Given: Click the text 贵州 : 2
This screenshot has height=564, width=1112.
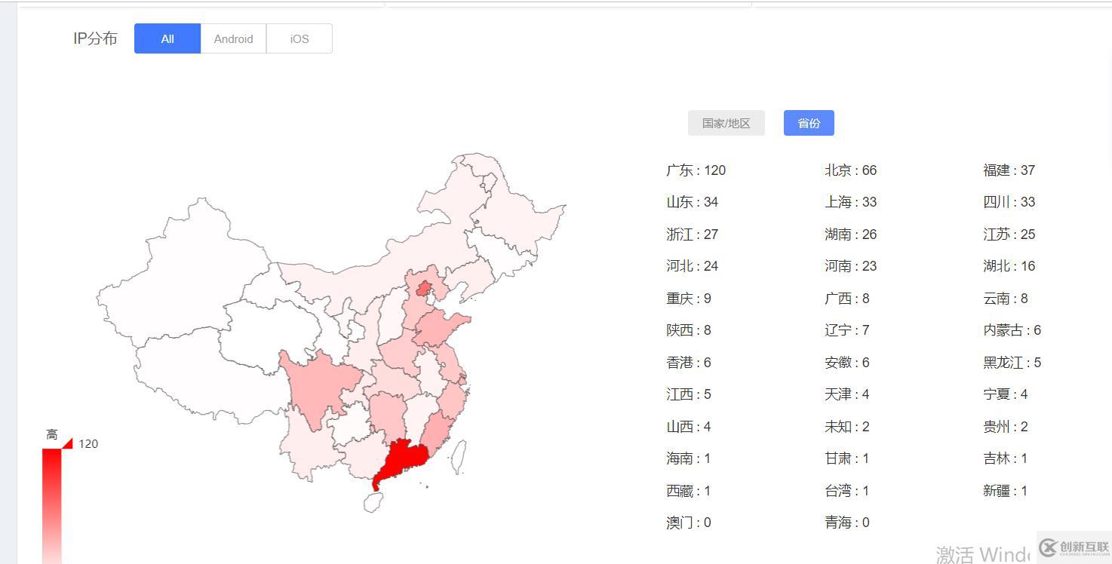Looking at the screenshot, I should click(x=1005, y=427).
